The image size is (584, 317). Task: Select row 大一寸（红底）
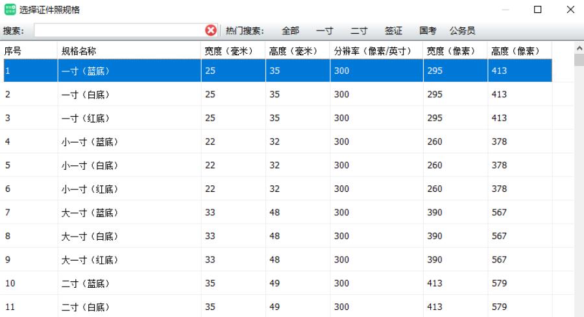coord(278,260)
